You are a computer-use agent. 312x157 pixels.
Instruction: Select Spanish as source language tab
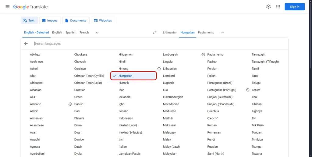click(71, 32)
